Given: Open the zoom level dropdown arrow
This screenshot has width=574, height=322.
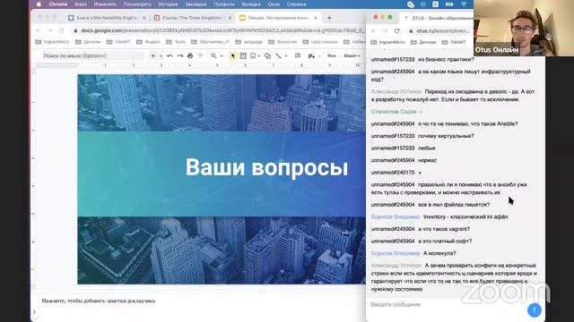Looking at the screenshot, I should click(x=222, y=56).
